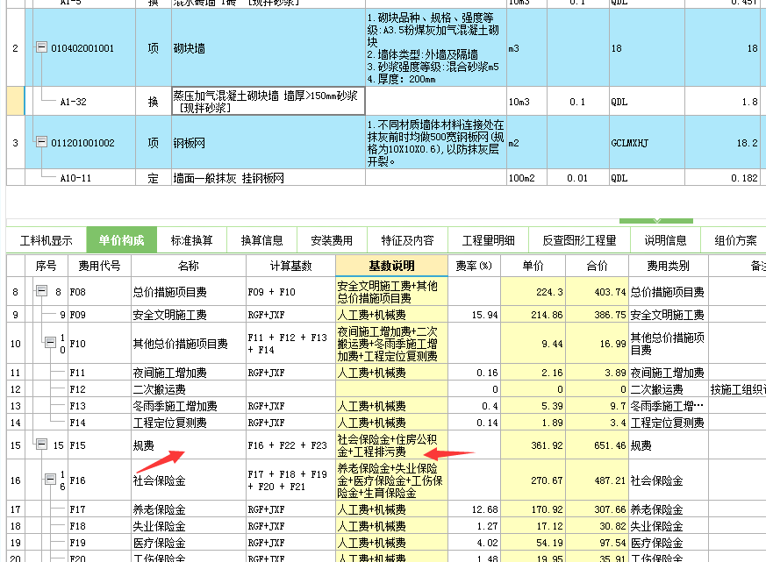Click the 单价 column header
Viewport: 766px width, 562px height.
(x=533, y=266)
